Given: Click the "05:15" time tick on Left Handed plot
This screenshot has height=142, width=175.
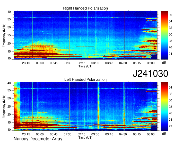Looking at the screenshot, I should (137, 134).
